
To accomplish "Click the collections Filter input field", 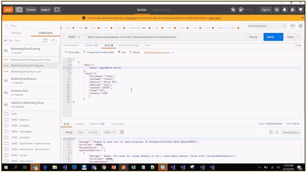I will click(31, 26).
